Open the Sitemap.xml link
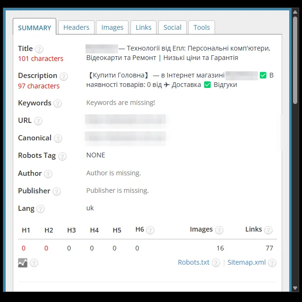The height and width of the screenshot is (302, 302). 247,262
